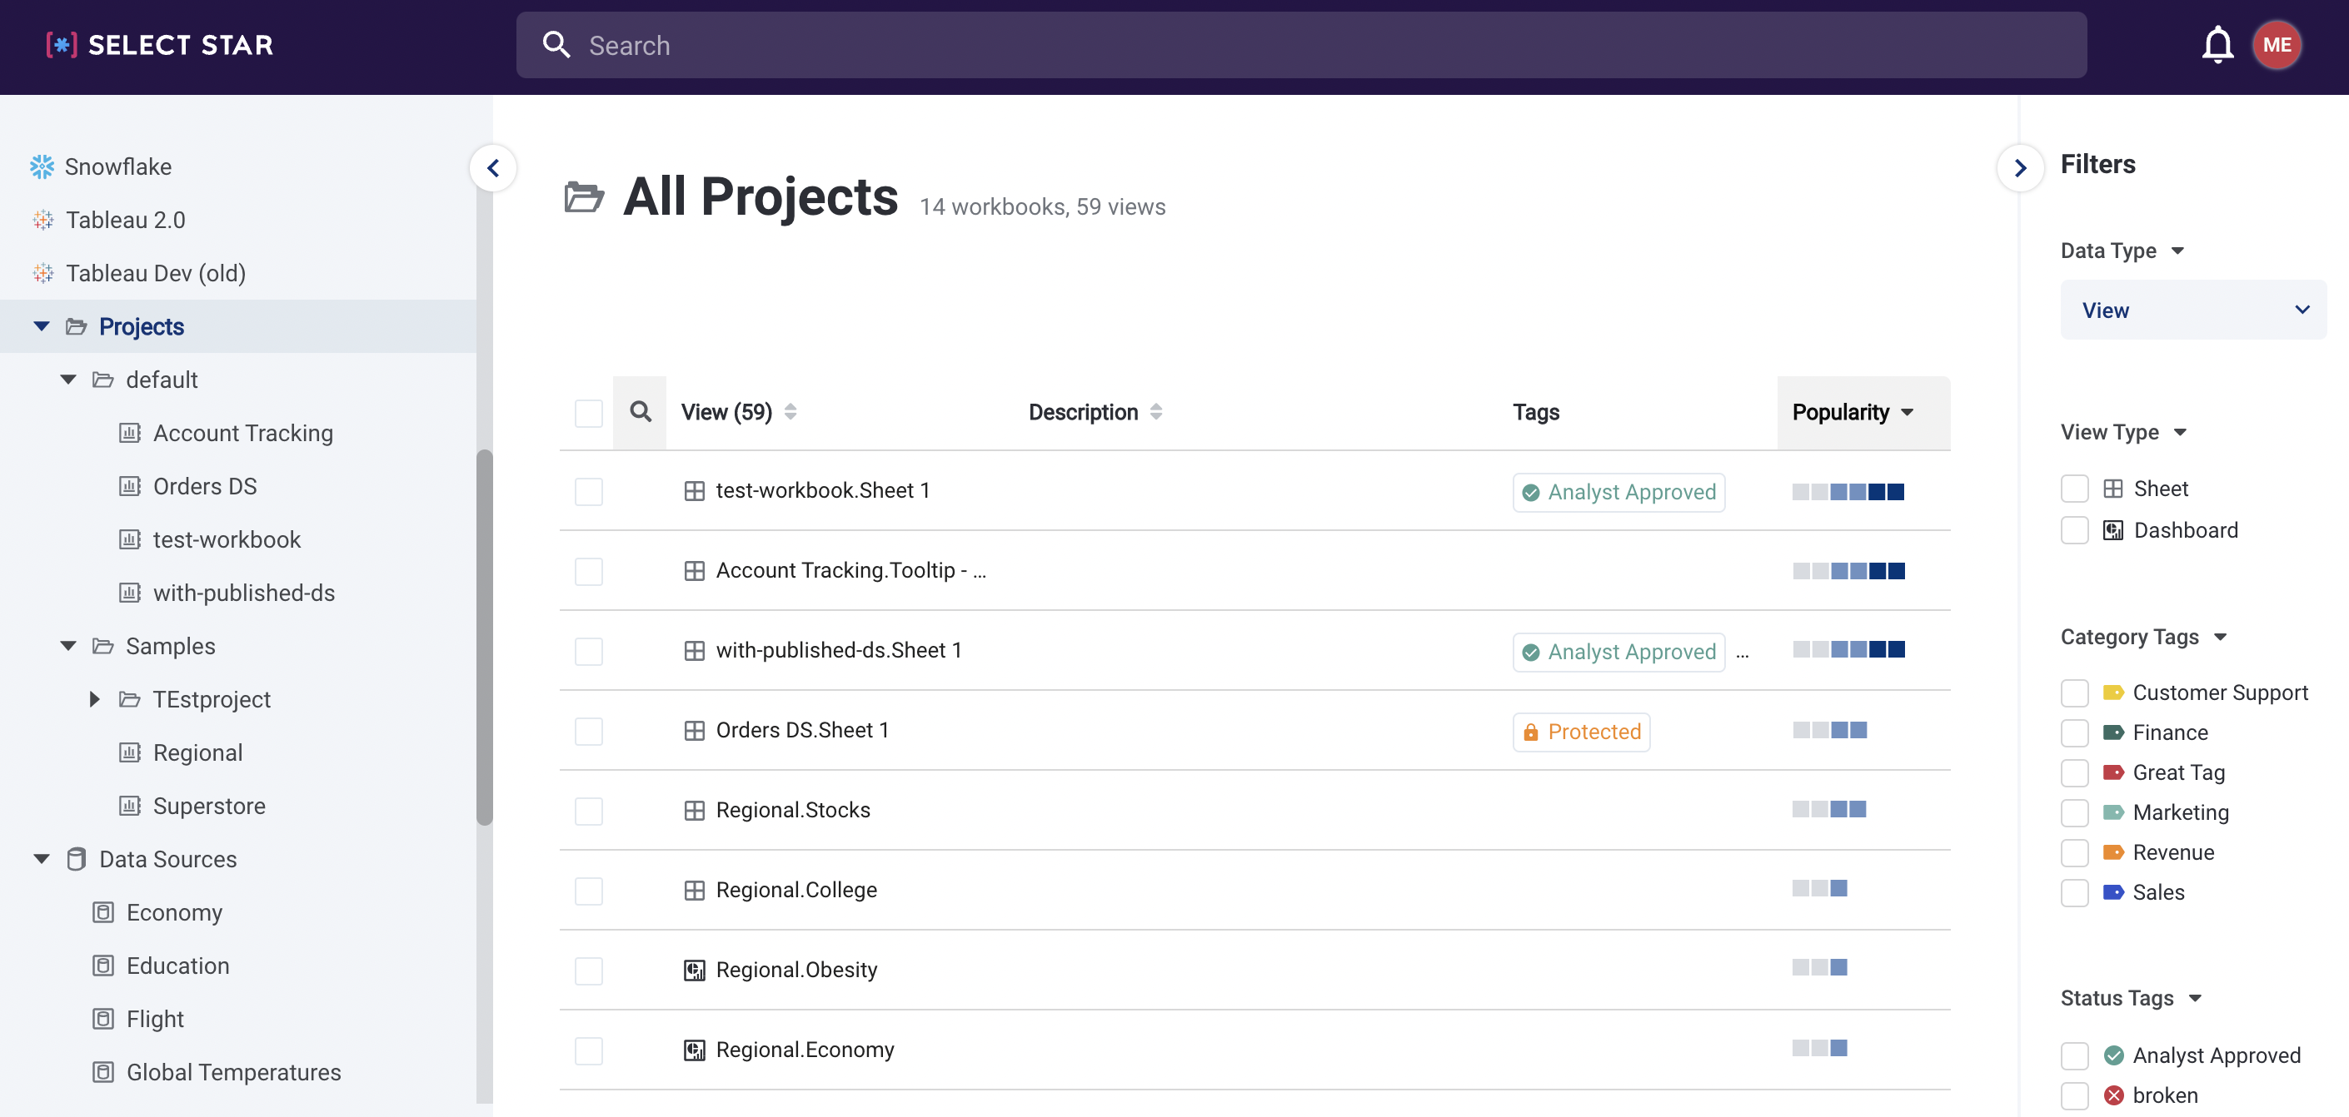Click the Economy data source icon

[104, 912]
